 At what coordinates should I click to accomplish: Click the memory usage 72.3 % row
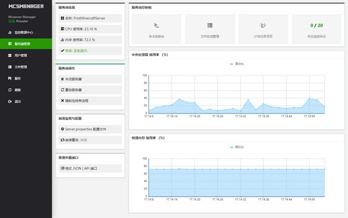(90, 40)
